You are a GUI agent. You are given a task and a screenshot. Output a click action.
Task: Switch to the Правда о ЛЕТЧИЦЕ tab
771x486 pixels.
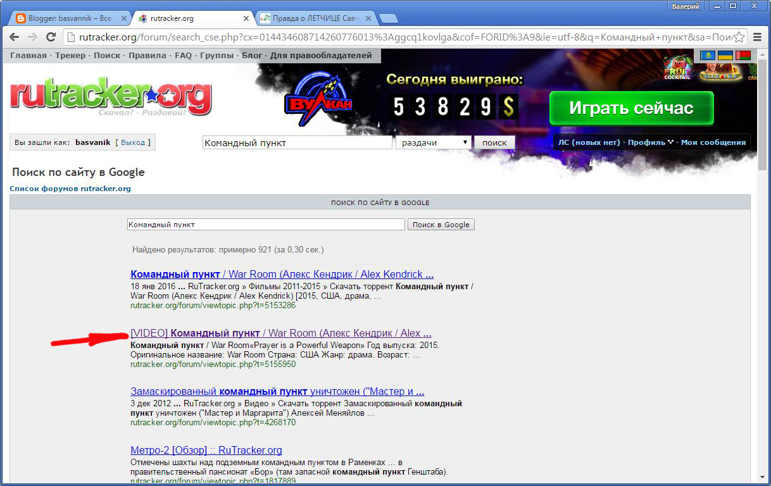(x=317, y=18)
